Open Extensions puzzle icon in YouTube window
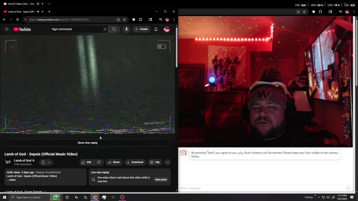 click(140, 20)
